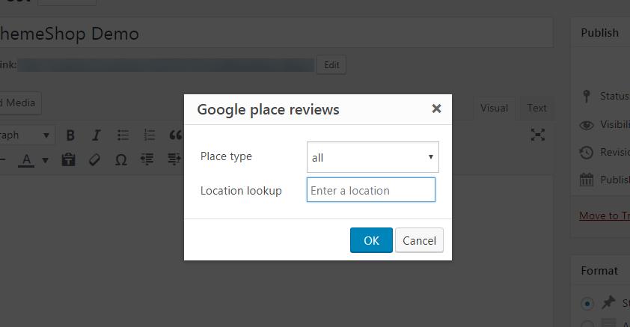630x327 pixels.
Task: Open the text color picker arrow
Action: click(x=45, y=160)
